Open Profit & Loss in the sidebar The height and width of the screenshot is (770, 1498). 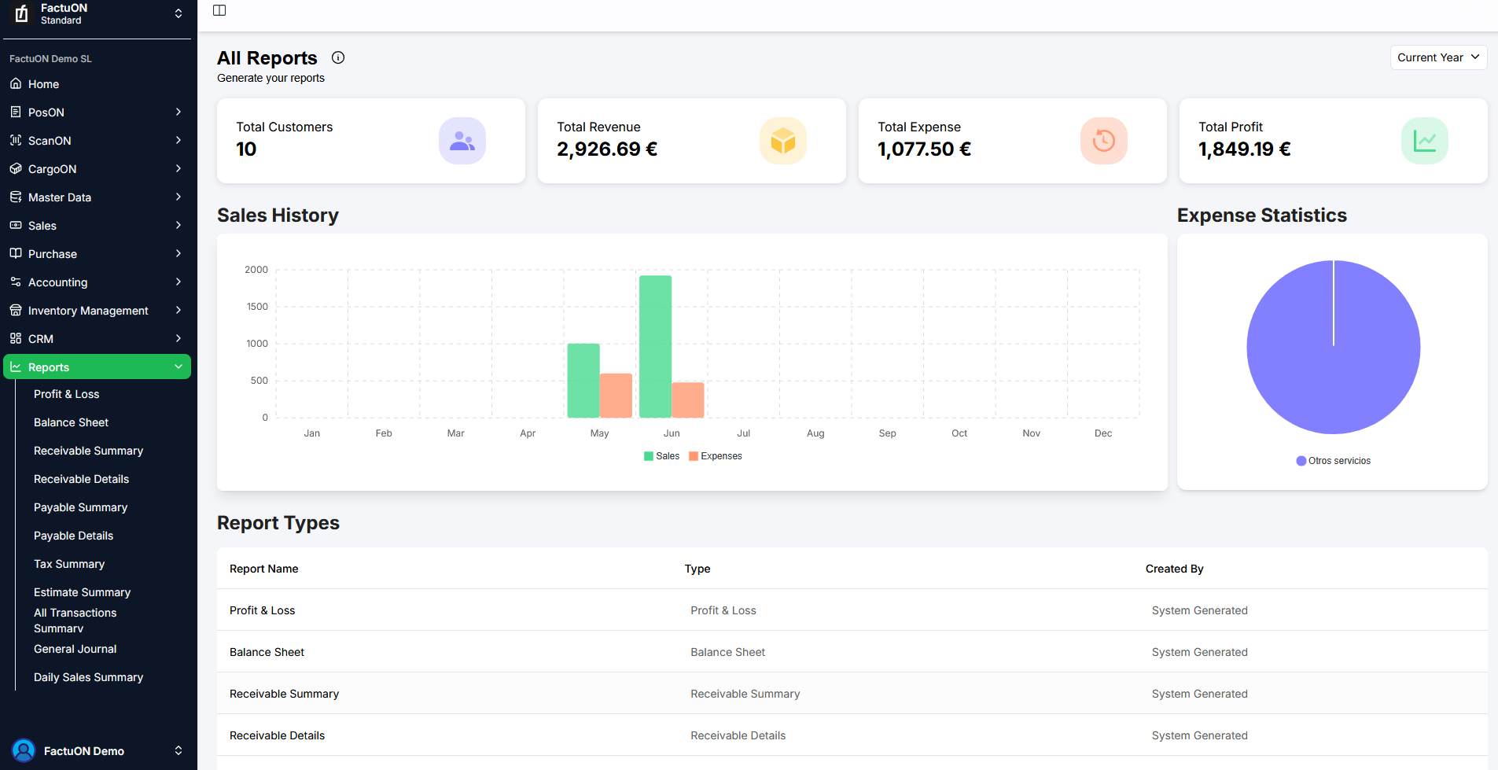66,394
